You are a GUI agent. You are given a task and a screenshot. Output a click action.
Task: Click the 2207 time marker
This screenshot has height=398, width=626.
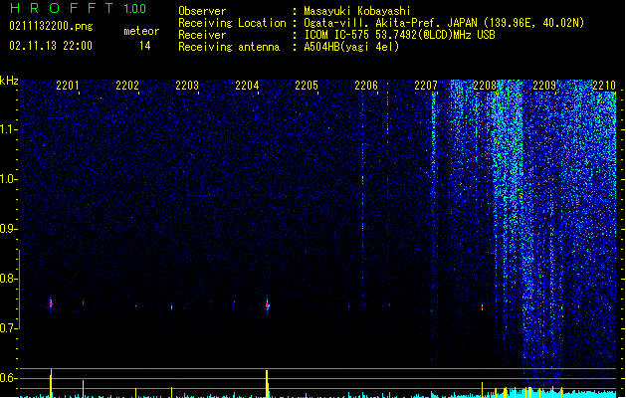click(426, 85)
